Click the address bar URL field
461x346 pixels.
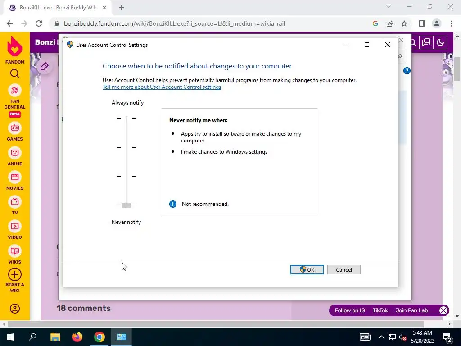pyautogui.click(x=174, y=23)
